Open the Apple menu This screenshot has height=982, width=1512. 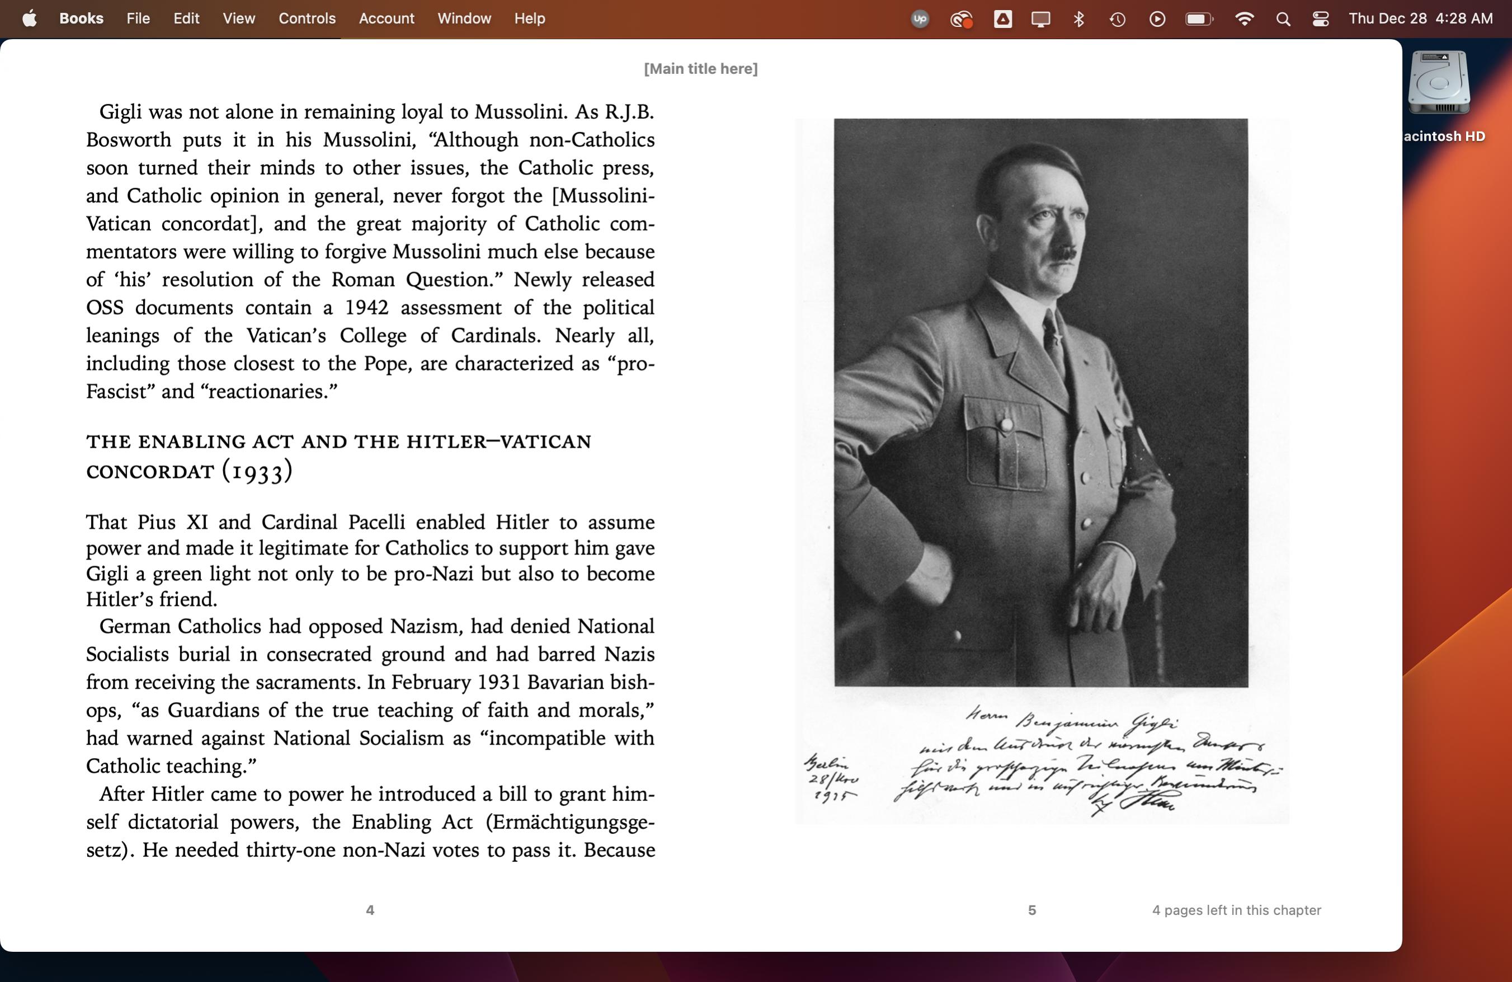point(29,18)
